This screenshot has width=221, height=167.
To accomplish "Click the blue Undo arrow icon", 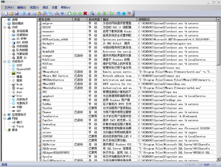I will point(24,14).
